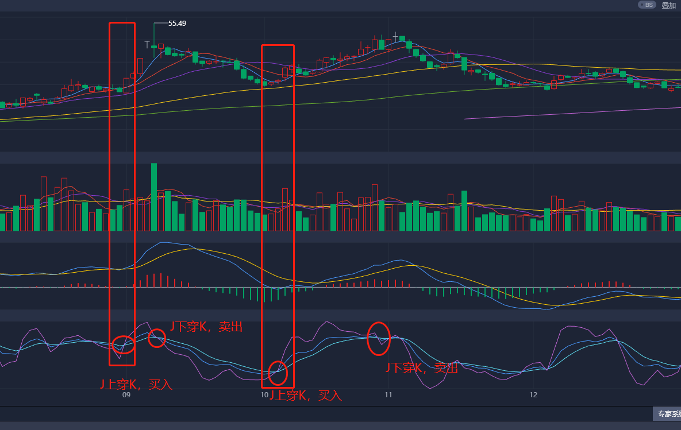Click the red circle marking the last sell signal
This screenshot has width=681, height=430.
pyautogui.click(x=379, y=339)
